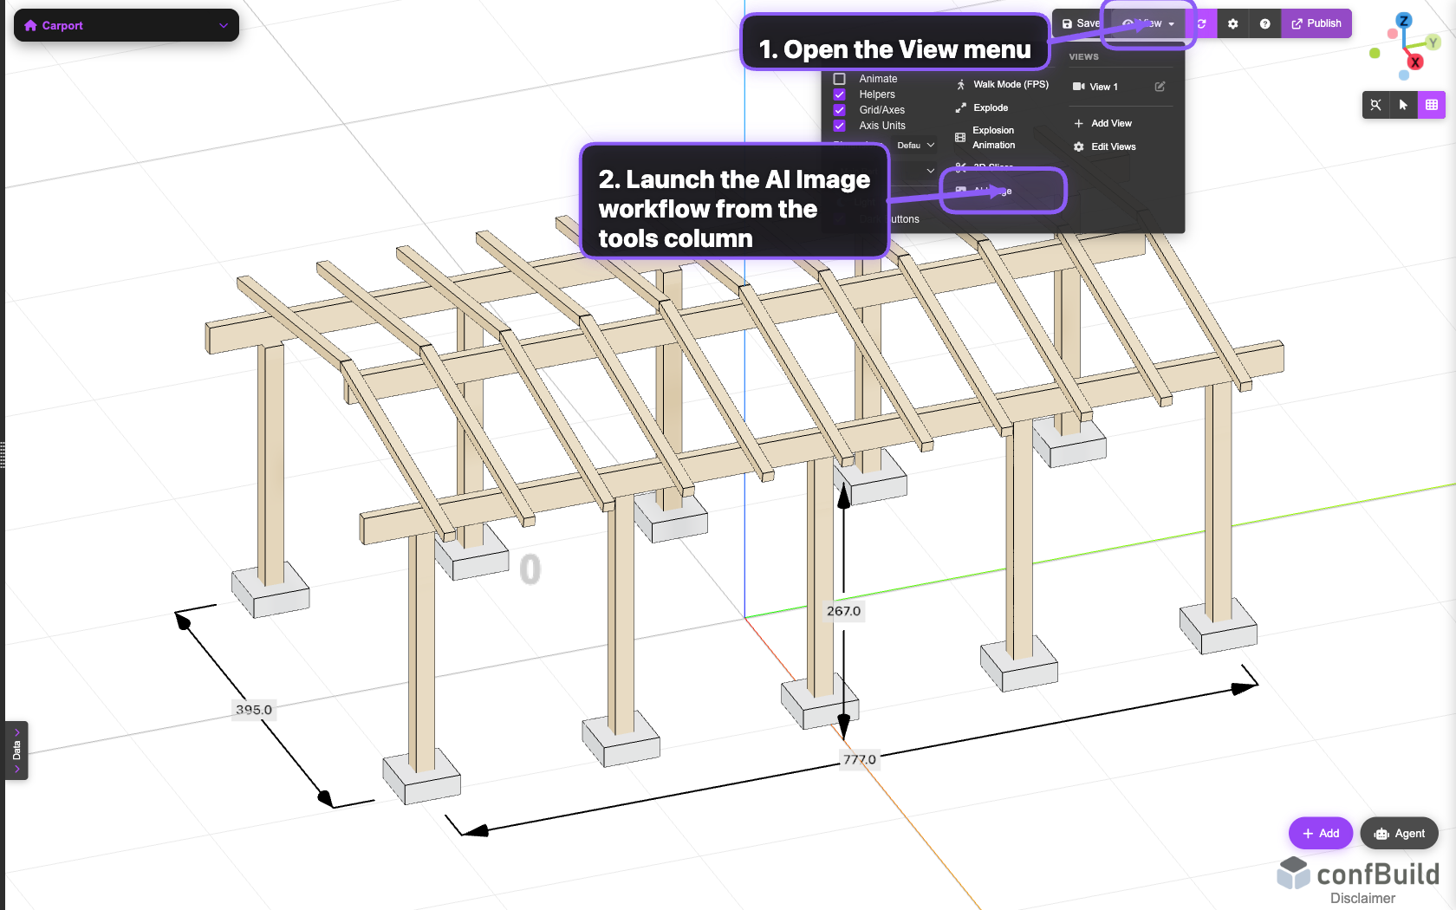
Task: Open settings via the gear icon
Action: tap(1232, 24)
